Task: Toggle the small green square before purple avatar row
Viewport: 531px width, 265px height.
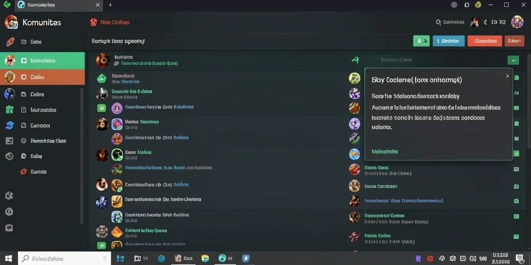Action: coord(102,108)
